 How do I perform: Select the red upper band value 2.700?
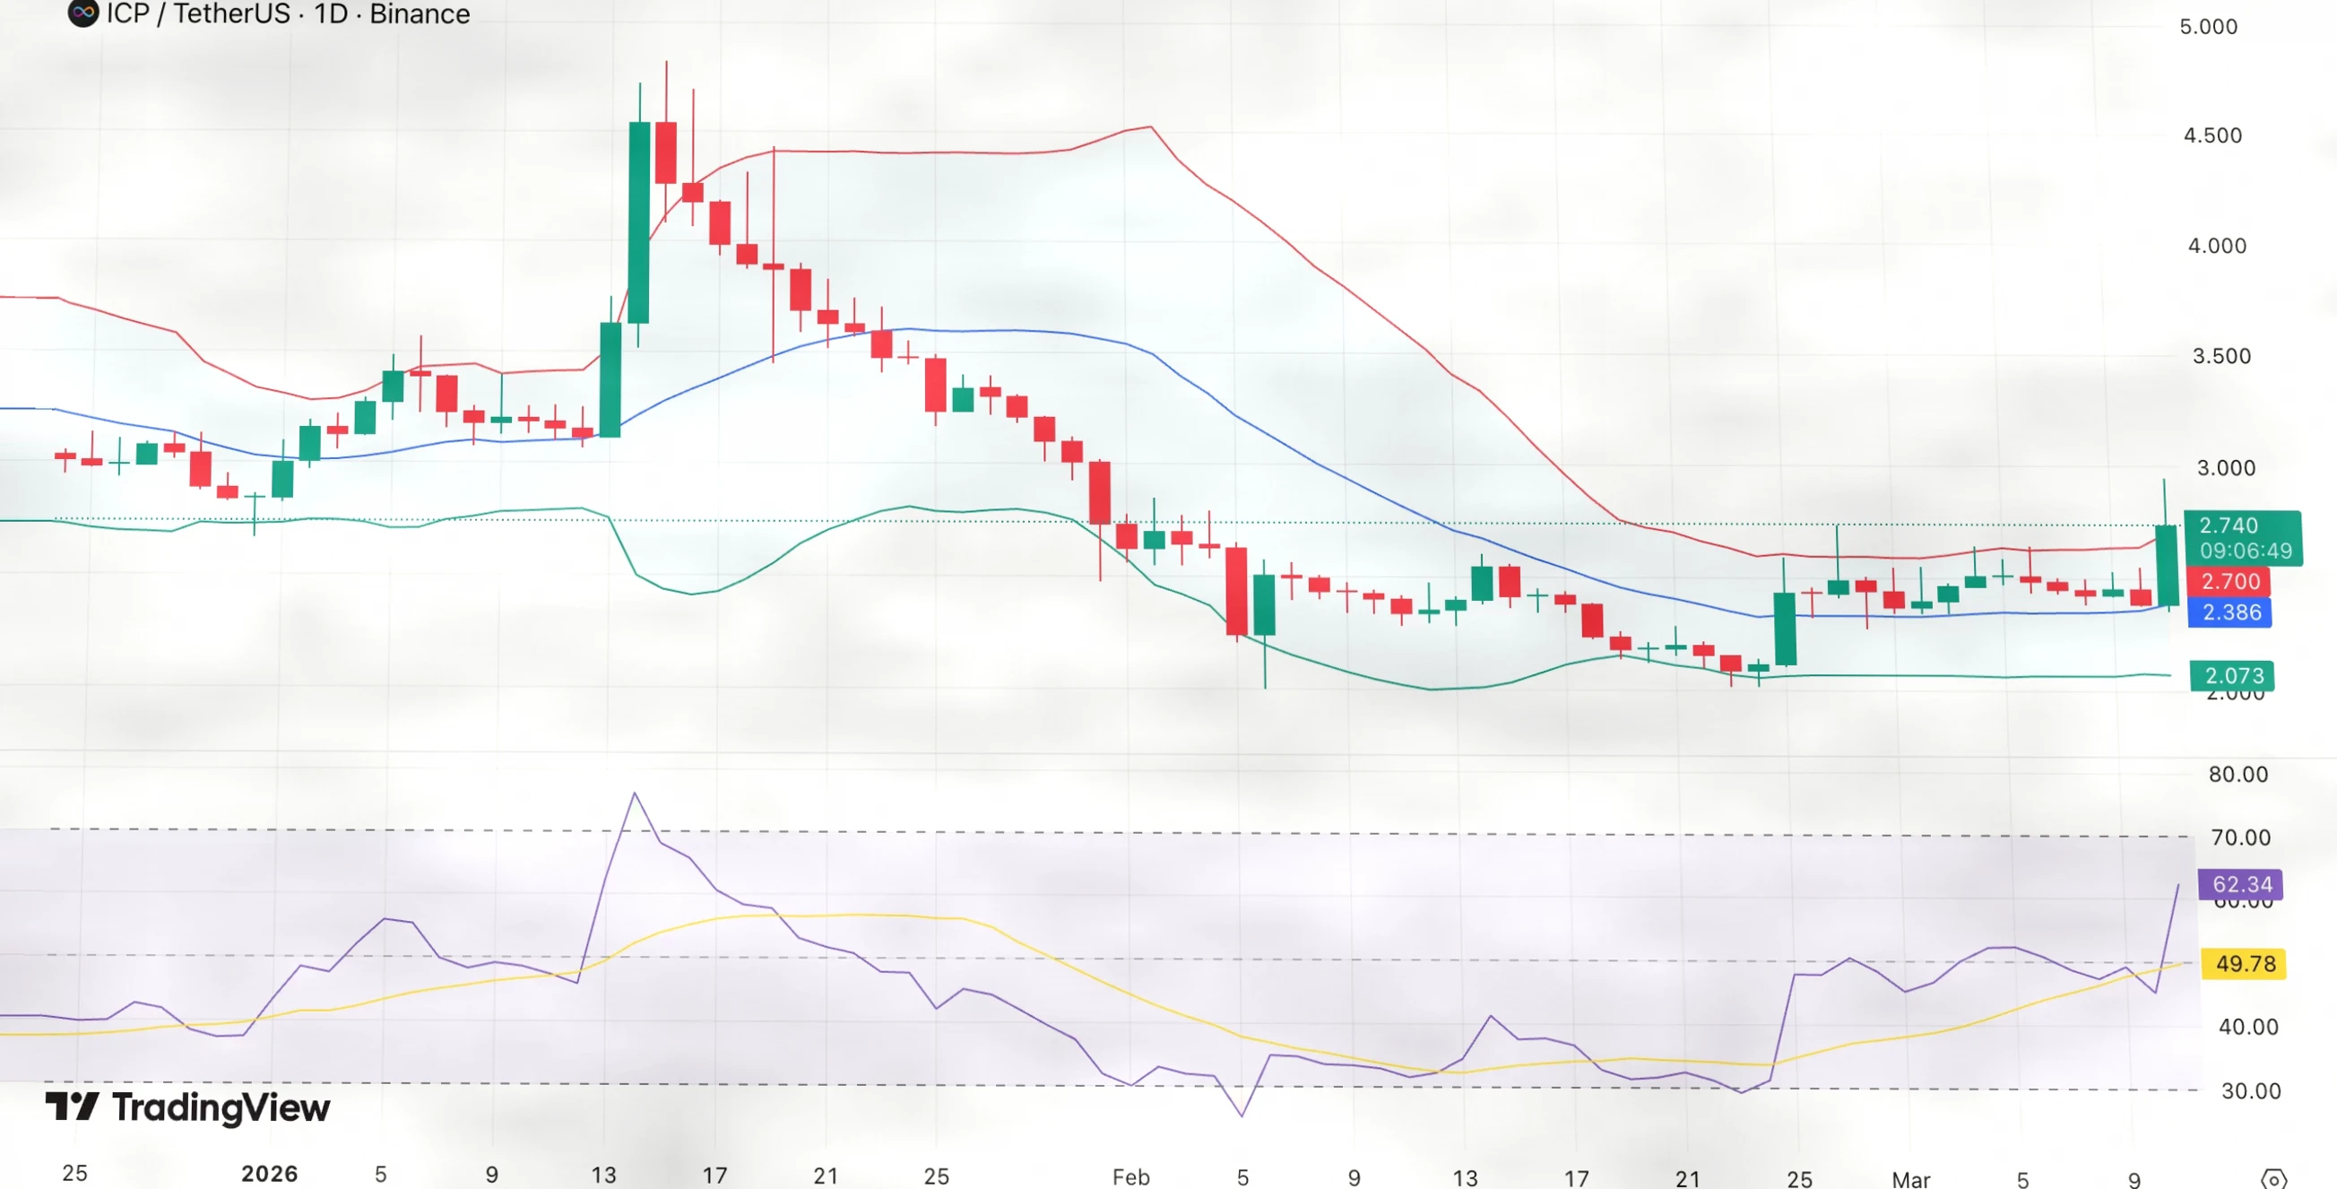click(2231, 581)
